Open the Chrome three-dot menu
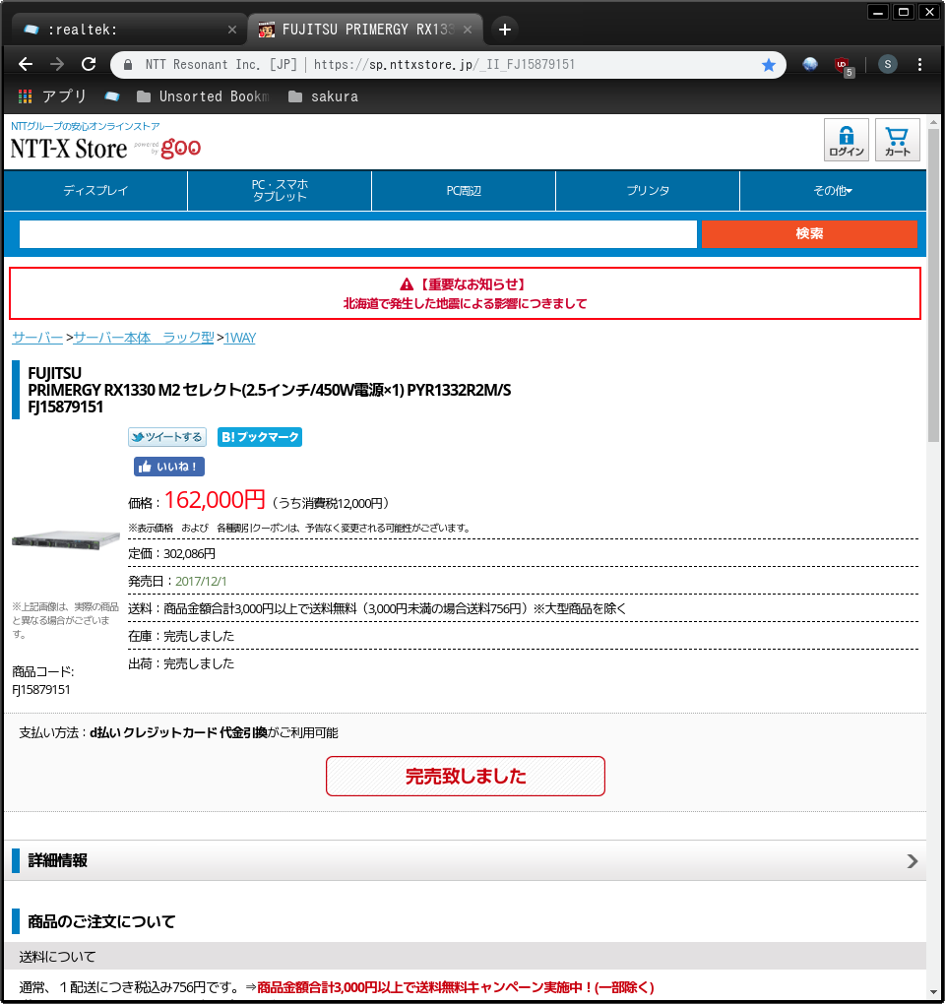Screen dimensions: 945x1004 click(919, 64)
